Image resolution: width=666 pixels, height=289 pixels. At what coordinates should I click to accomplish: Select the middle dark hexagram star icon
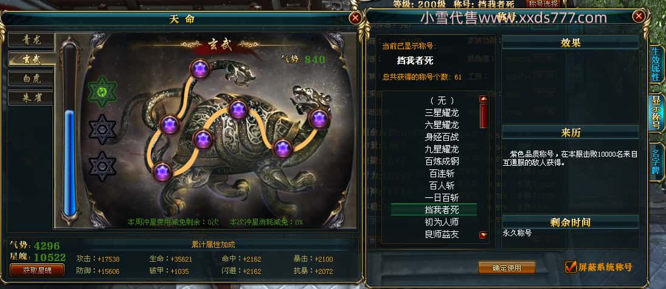tap(102, 129)
